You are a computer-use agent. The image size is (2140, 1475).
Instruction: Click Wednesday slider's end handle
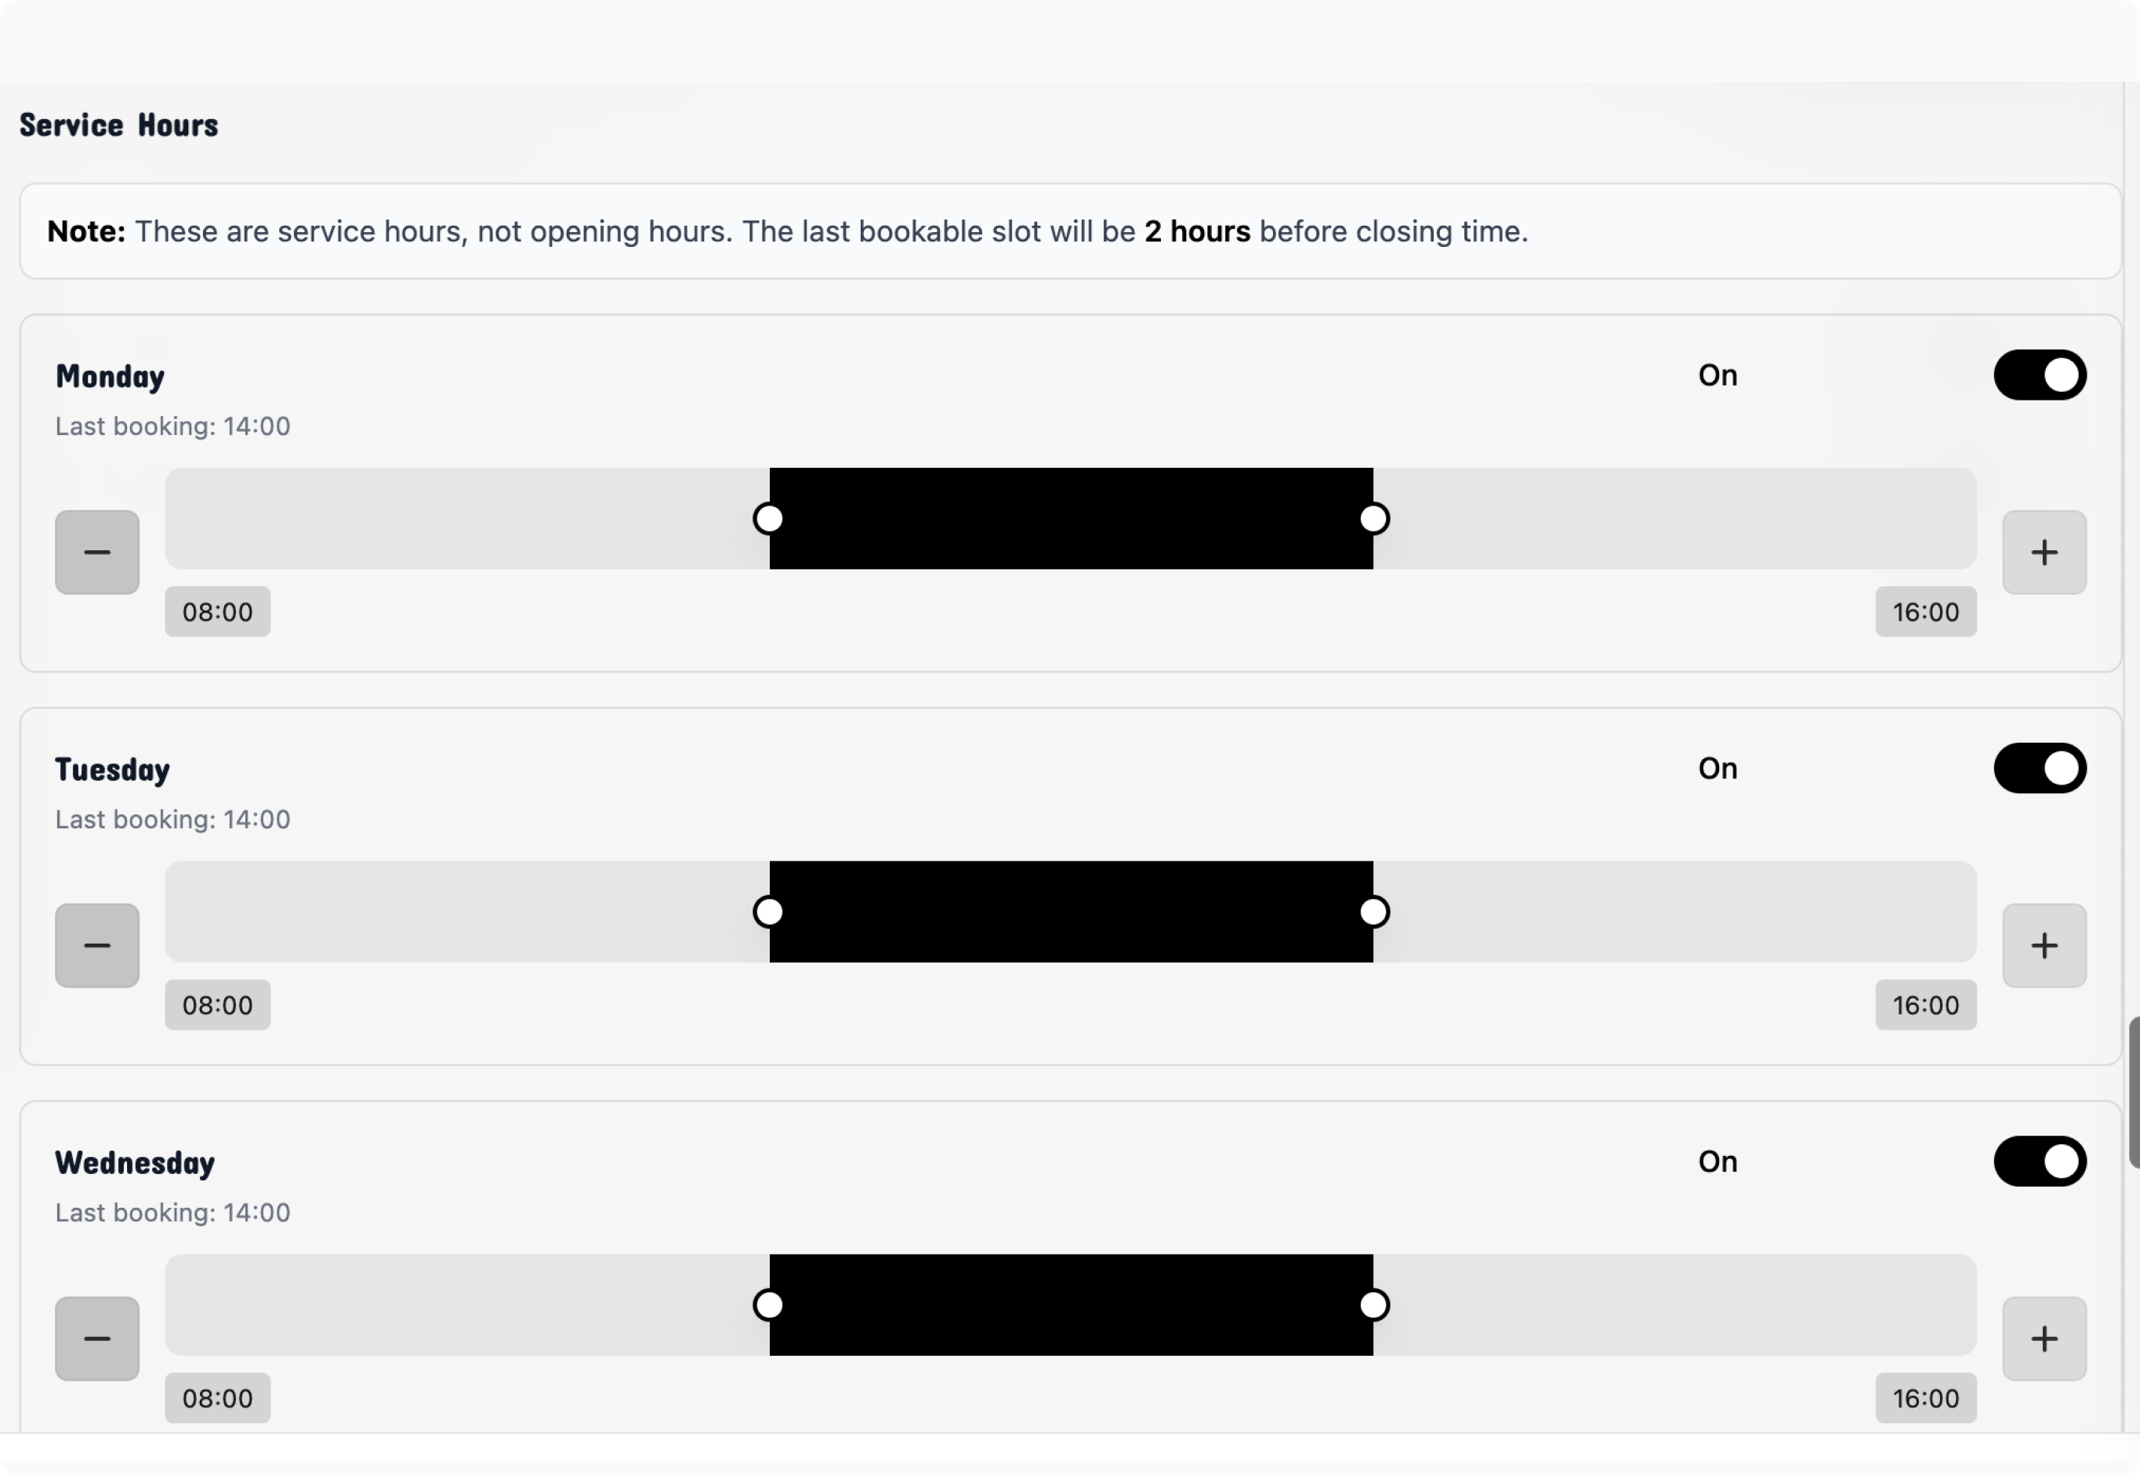click(x=1373, y=1305)
